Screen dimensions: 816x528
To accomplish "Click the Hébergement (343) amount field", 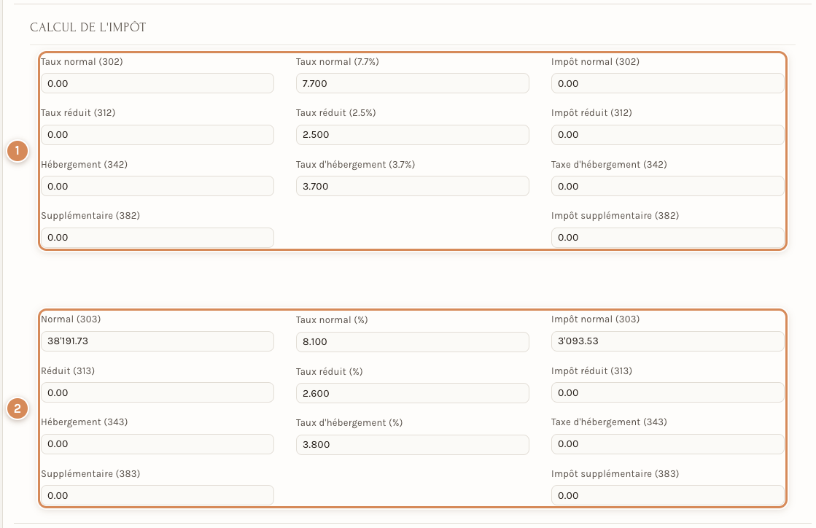I will 158,444.
